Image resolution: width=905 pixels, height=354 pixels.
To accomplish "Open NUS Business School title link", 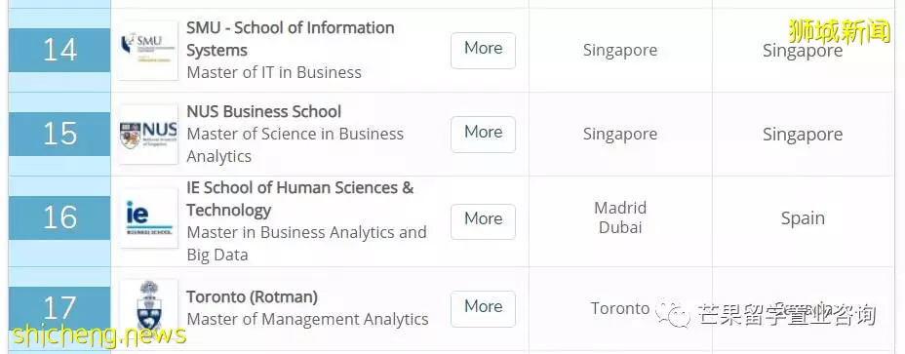I will (x=263, y=111).
